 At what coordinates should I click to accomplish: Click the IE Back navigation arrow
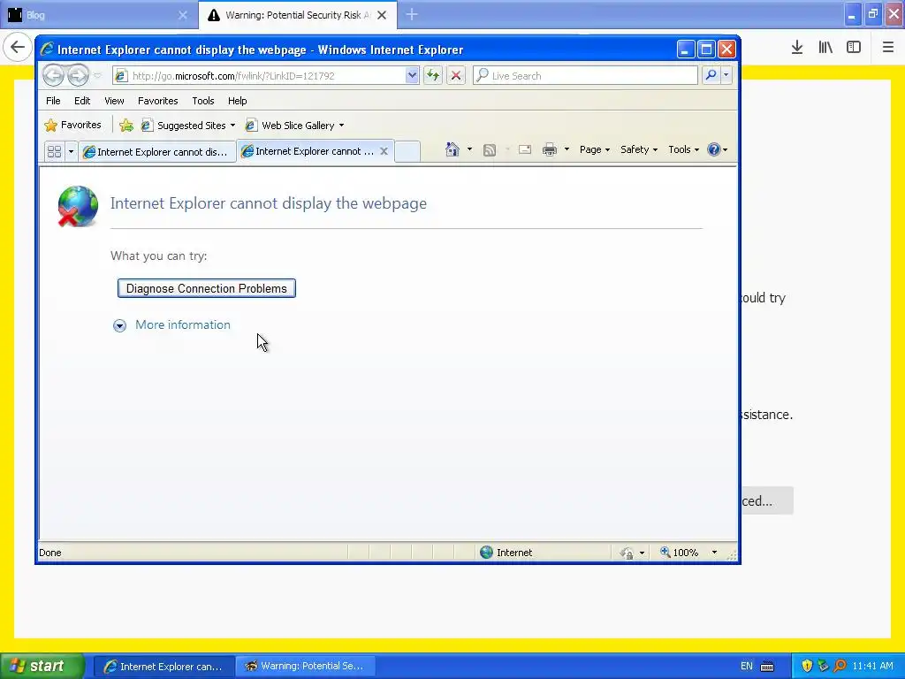coord(53,75)
